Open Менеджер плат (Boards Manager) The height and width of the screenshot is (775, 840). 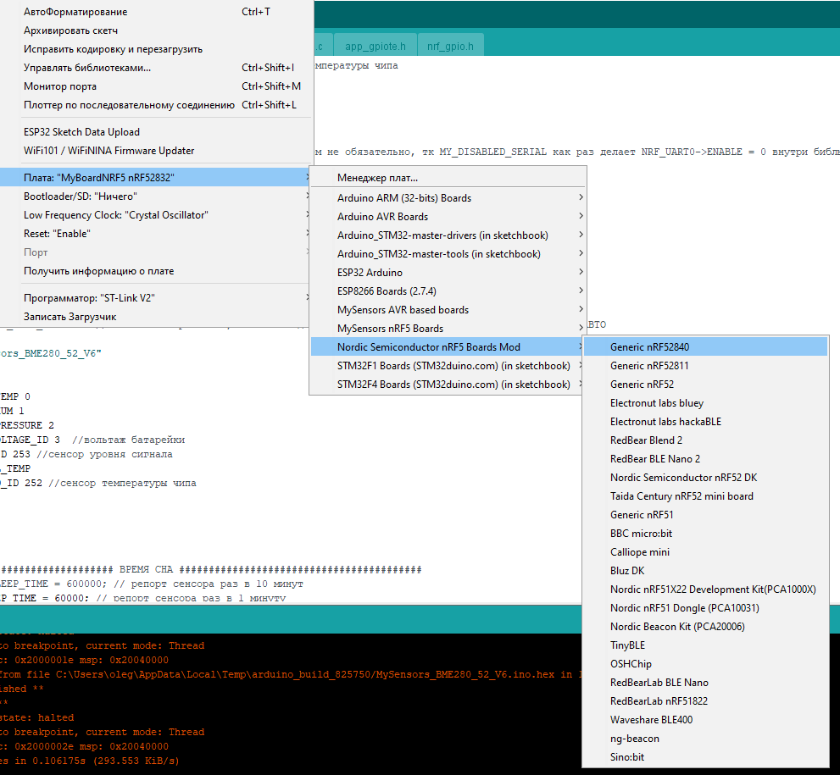click(377, 178)
